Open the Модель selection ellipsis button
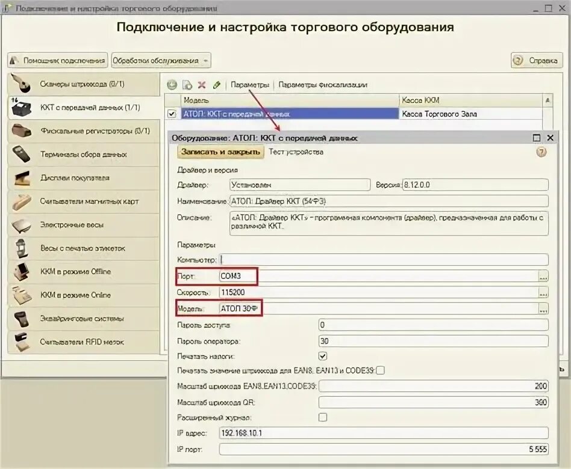Image resolution: width=571 pixels, height=469 pixels. point(543,308)
